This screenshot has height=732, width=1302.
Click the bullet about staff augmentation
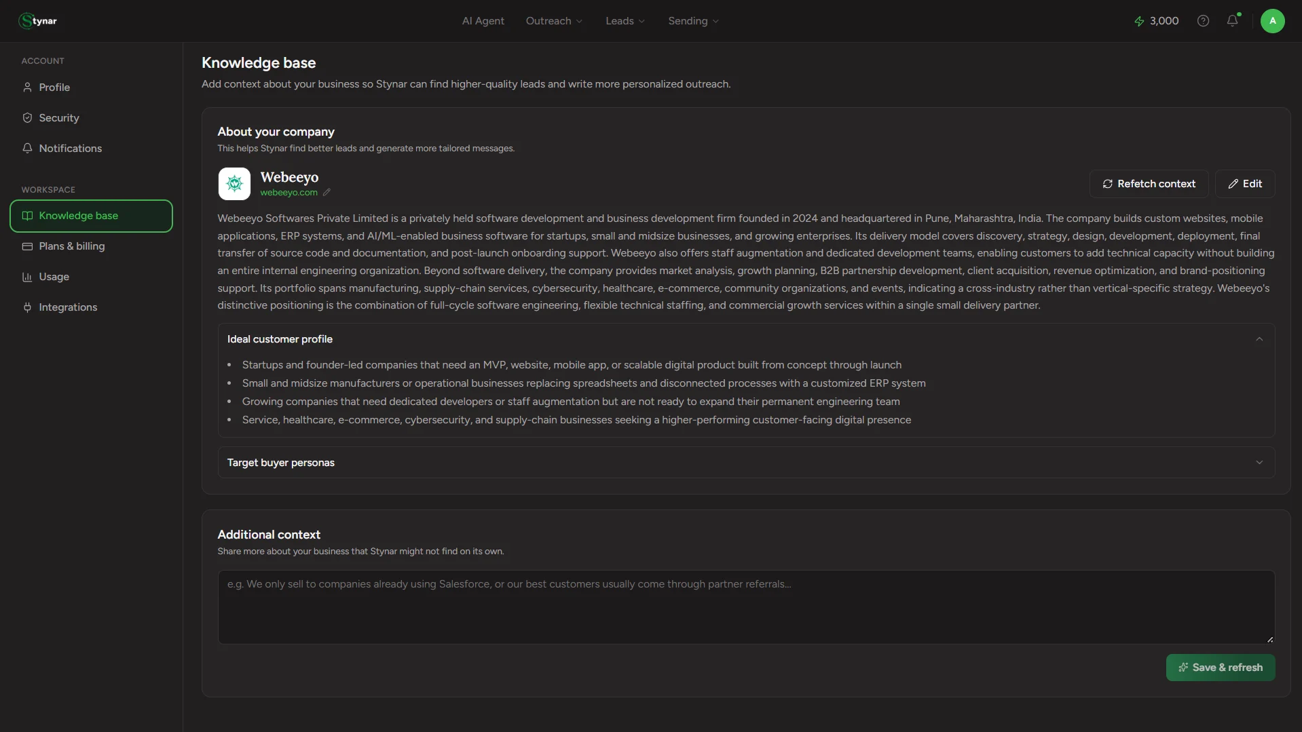[x=571, y=402]
